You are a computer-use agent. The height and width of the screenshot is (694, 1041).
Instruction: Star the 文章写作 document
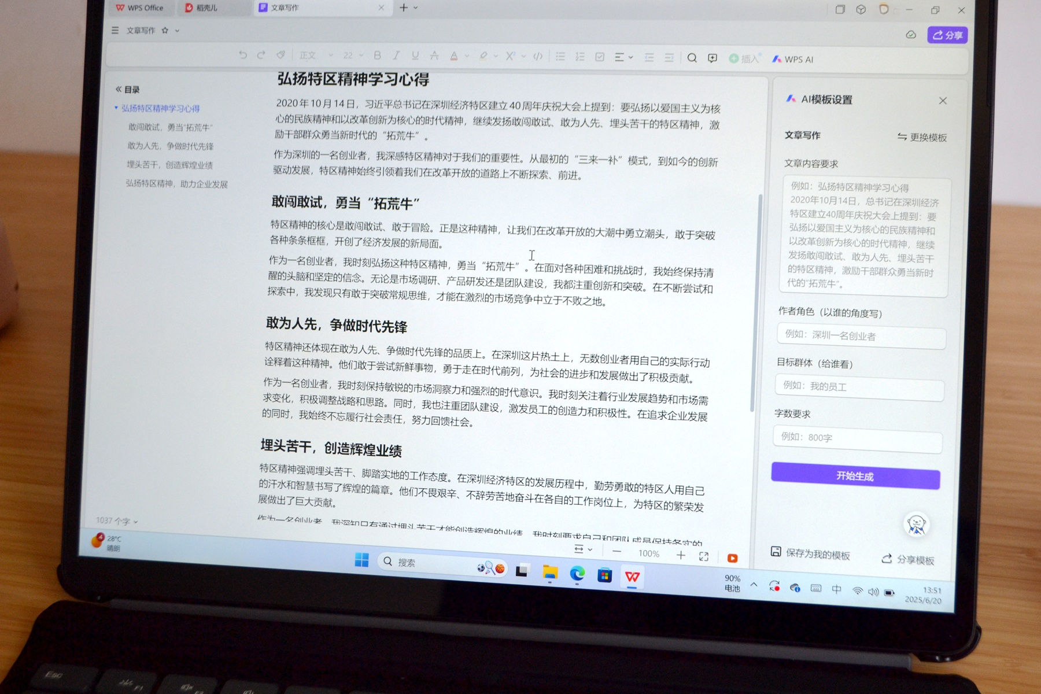165,30
